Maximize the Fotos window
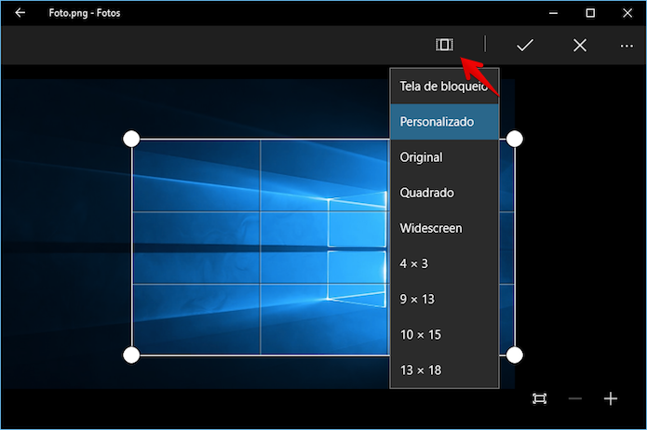The image size is (647, 430). point(590,13)
